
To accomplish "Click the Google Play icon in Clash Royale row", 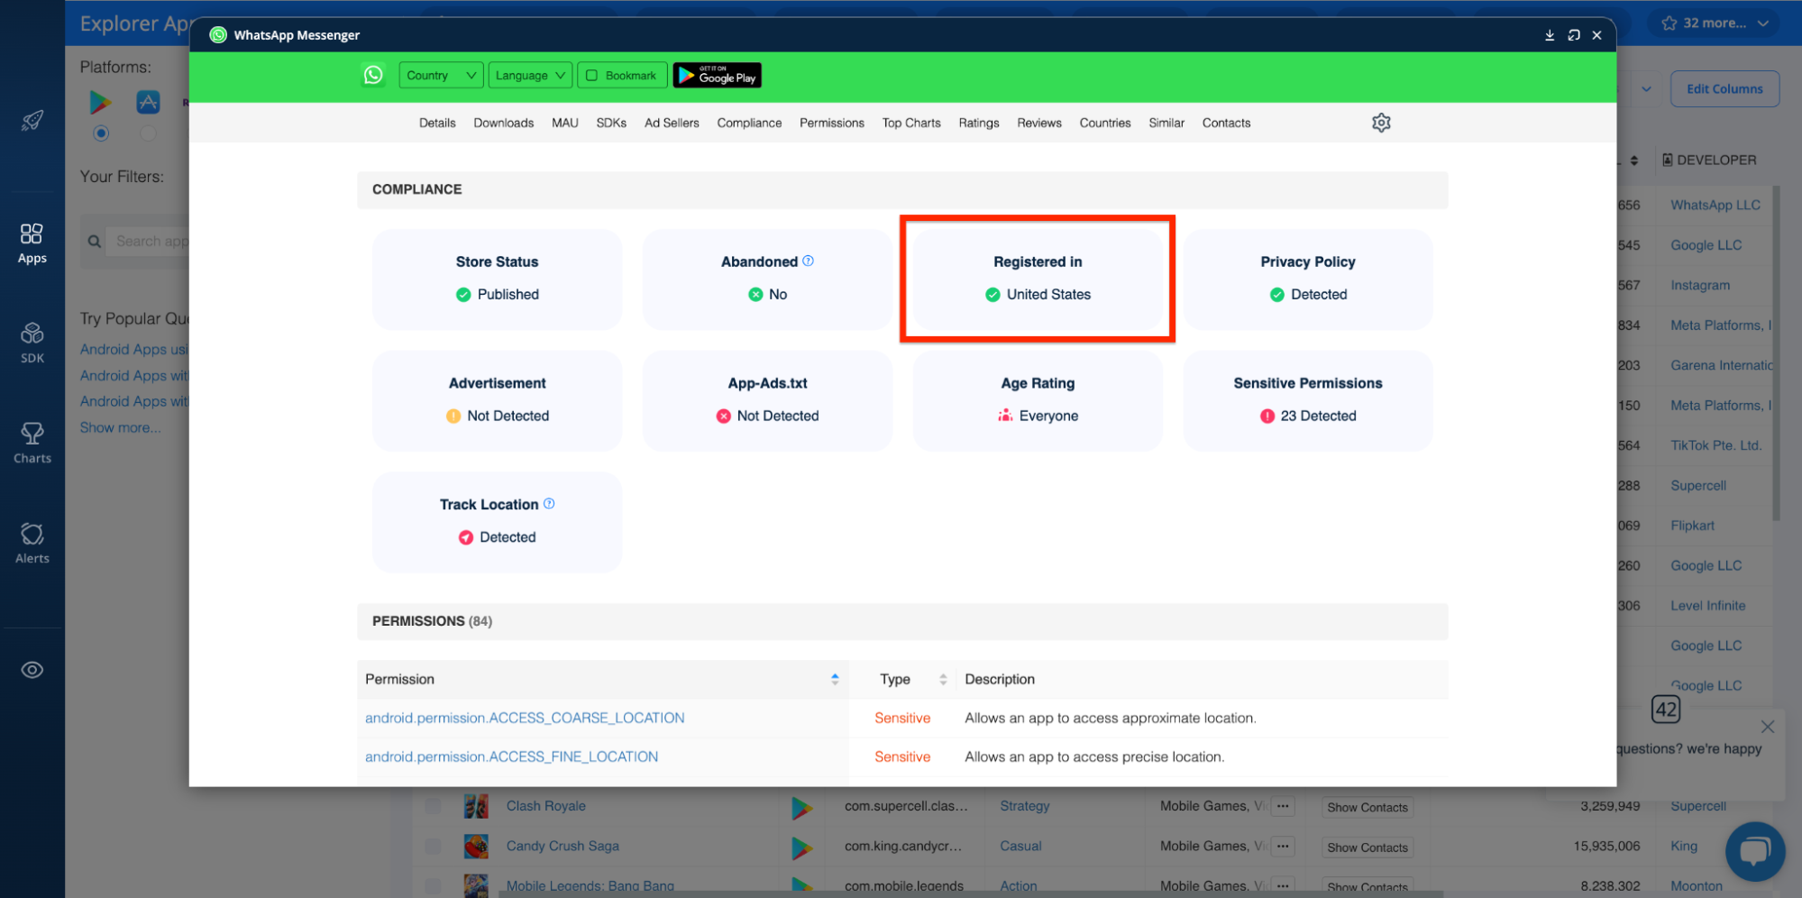I will (x=800, y=807).
